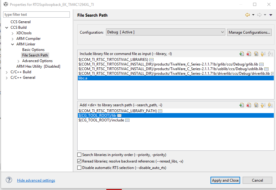Open forward-navigation history dropdown
Image resolution: width=276 pixels, height=190 pixels.
pos(265,15)
